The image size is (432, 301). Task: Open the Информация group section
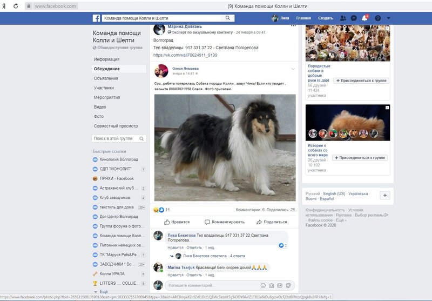106,59
